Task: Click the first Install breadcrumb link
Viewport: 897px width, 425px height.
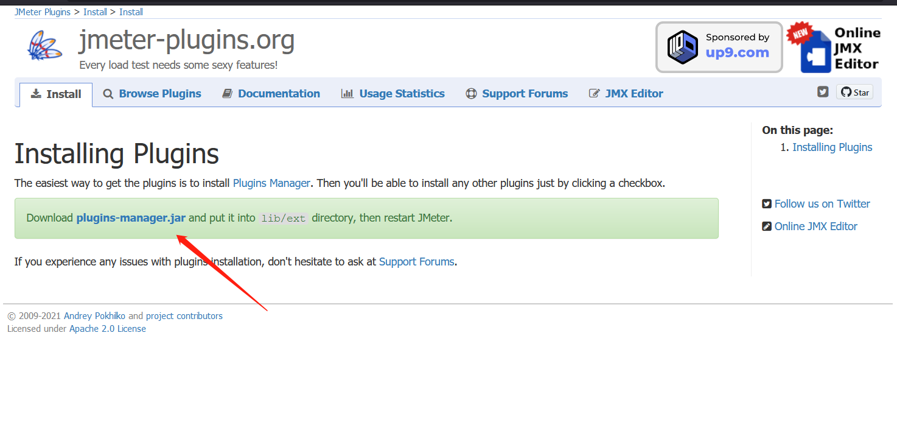Action: 96,12
